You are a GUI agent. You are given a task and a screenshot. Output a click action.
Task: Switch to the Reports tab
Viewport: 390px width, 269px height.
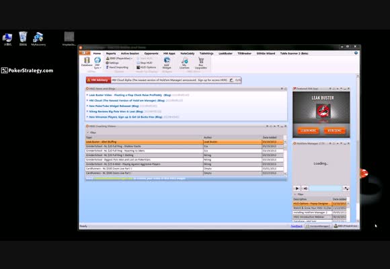(x=111, y=54)
